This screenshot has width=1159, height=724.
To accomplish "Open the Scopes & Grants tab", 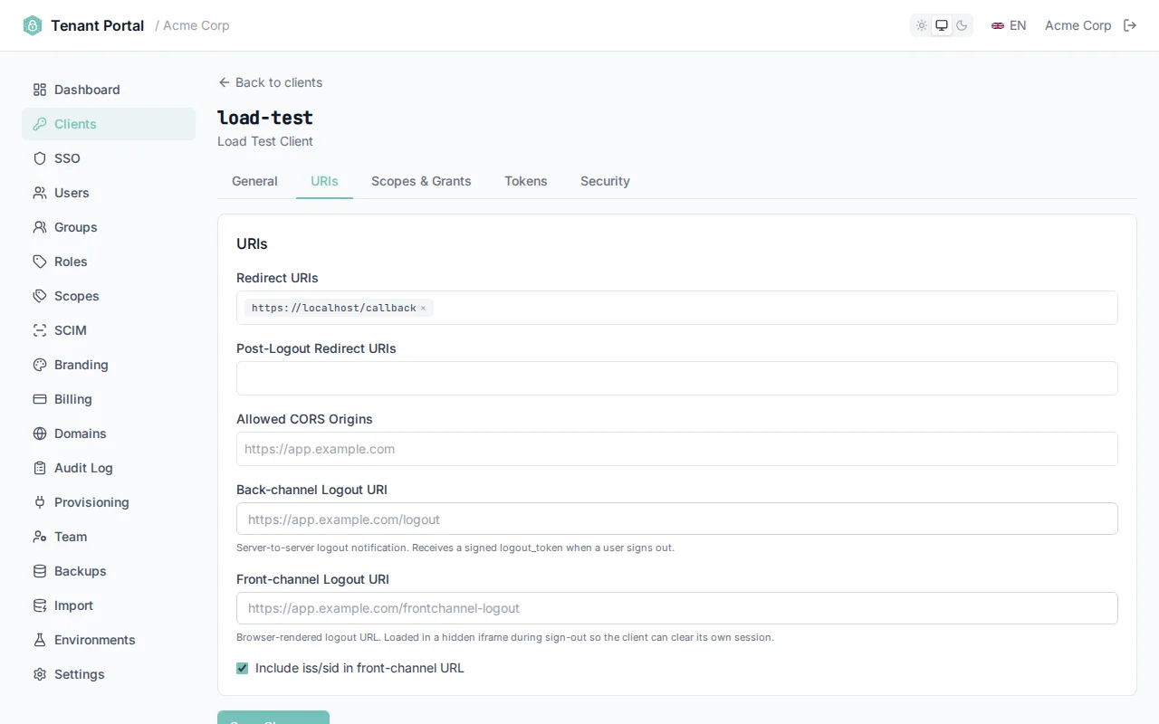I will click(421, 181).
